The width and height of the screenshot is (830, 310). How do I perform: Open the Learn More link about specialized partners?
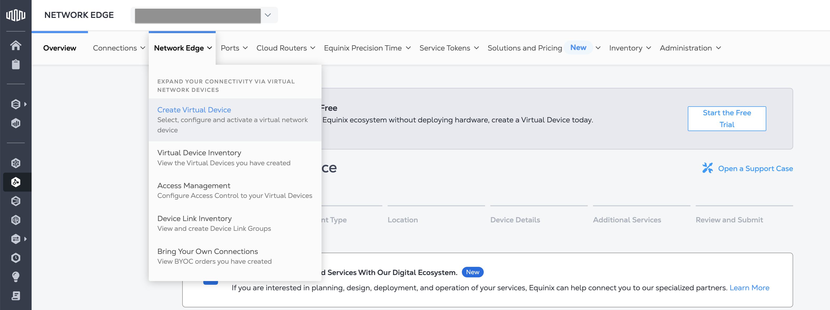tap(749, 287)
